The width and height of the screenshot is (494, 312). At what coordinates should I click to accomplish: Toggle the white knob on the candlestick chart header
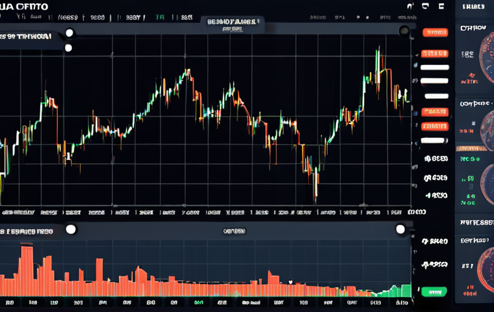point(70,32)
